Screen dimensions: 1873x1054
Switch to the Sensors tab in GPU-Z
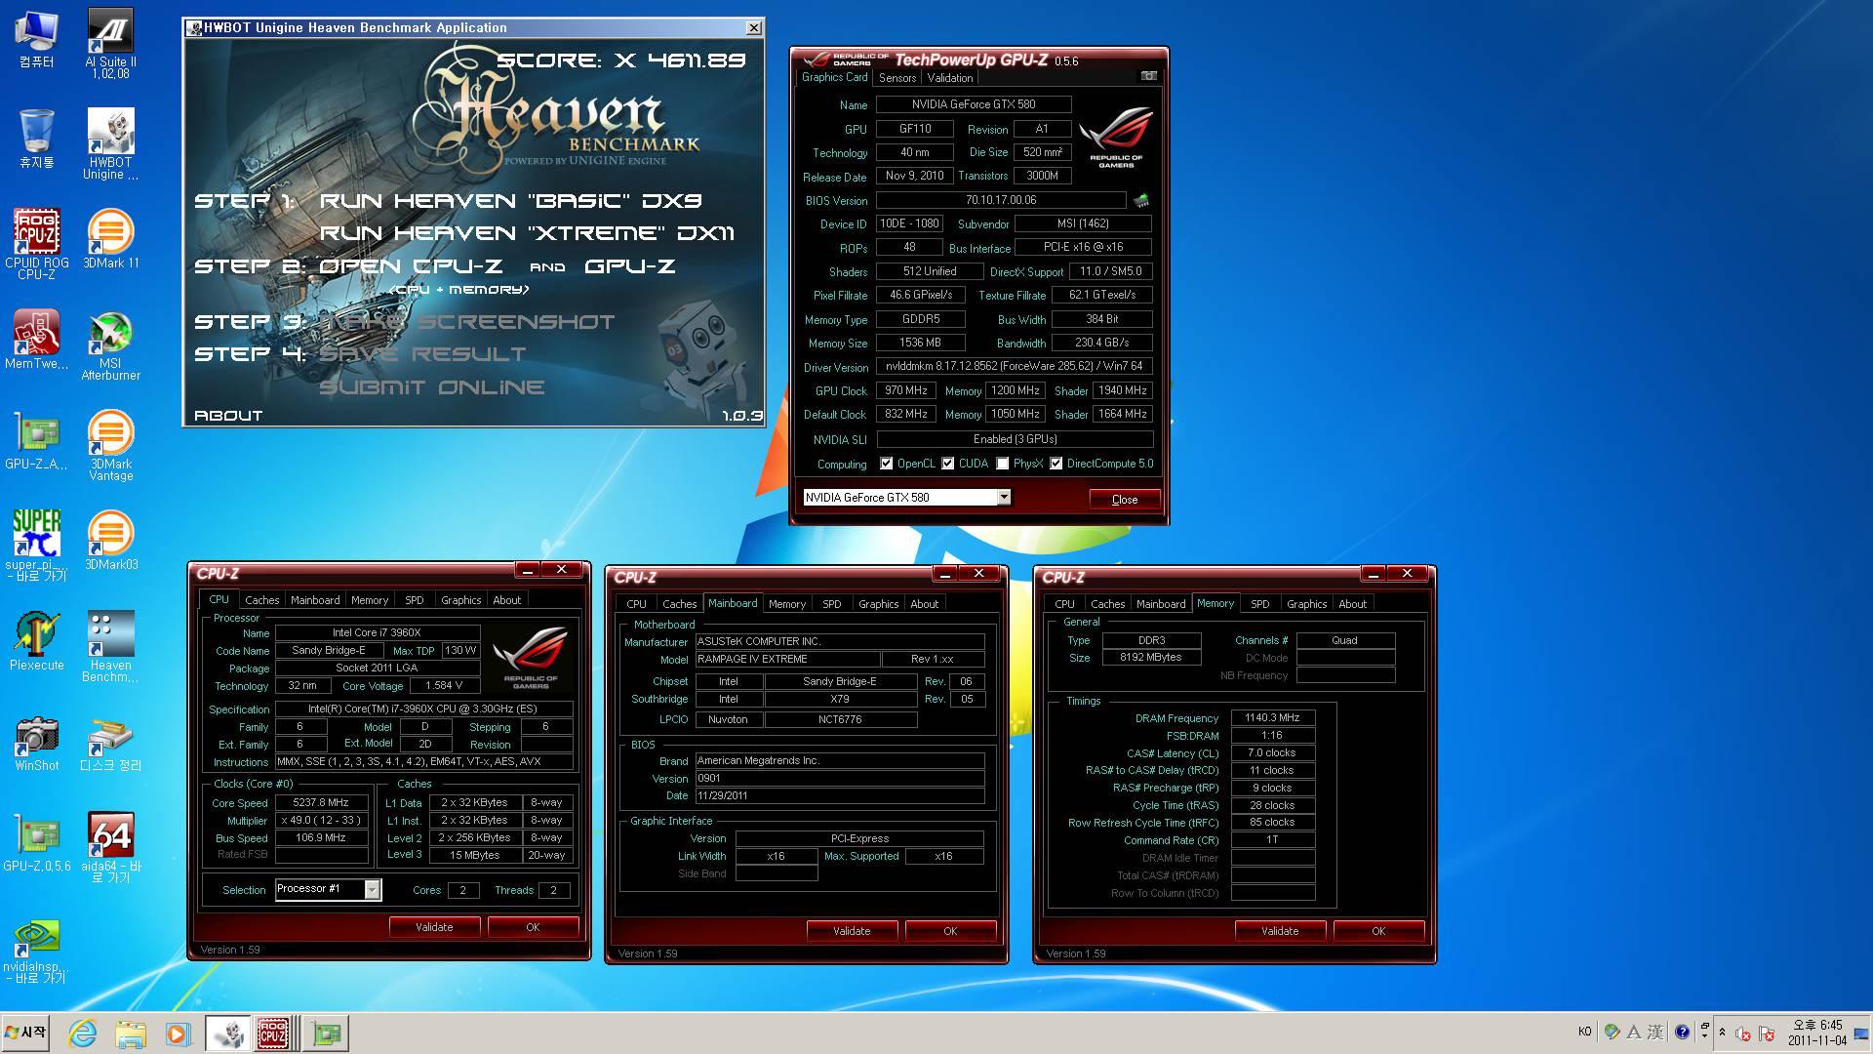click(897, 78)
